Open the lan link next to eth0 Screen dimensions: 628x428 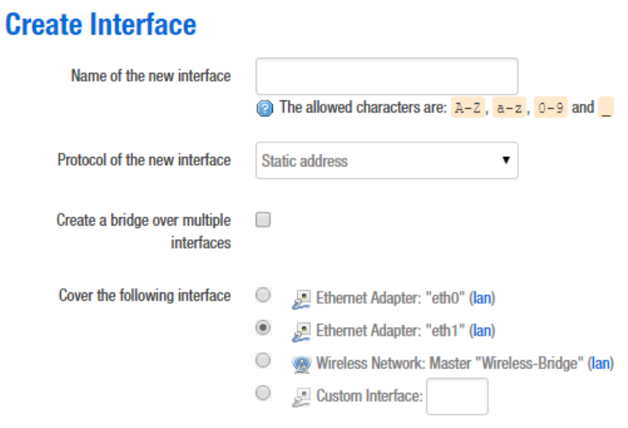484,298
